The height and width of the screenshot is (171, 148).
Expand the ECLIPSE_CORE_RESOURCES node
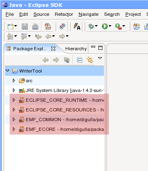(x=14, y=110)
